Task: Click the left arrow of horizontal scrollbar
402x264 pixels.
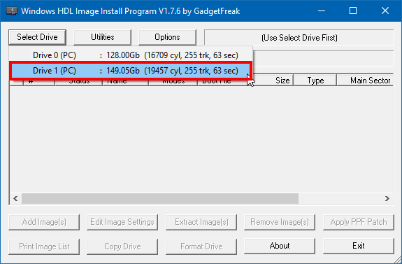Action: tap(15, 198)
